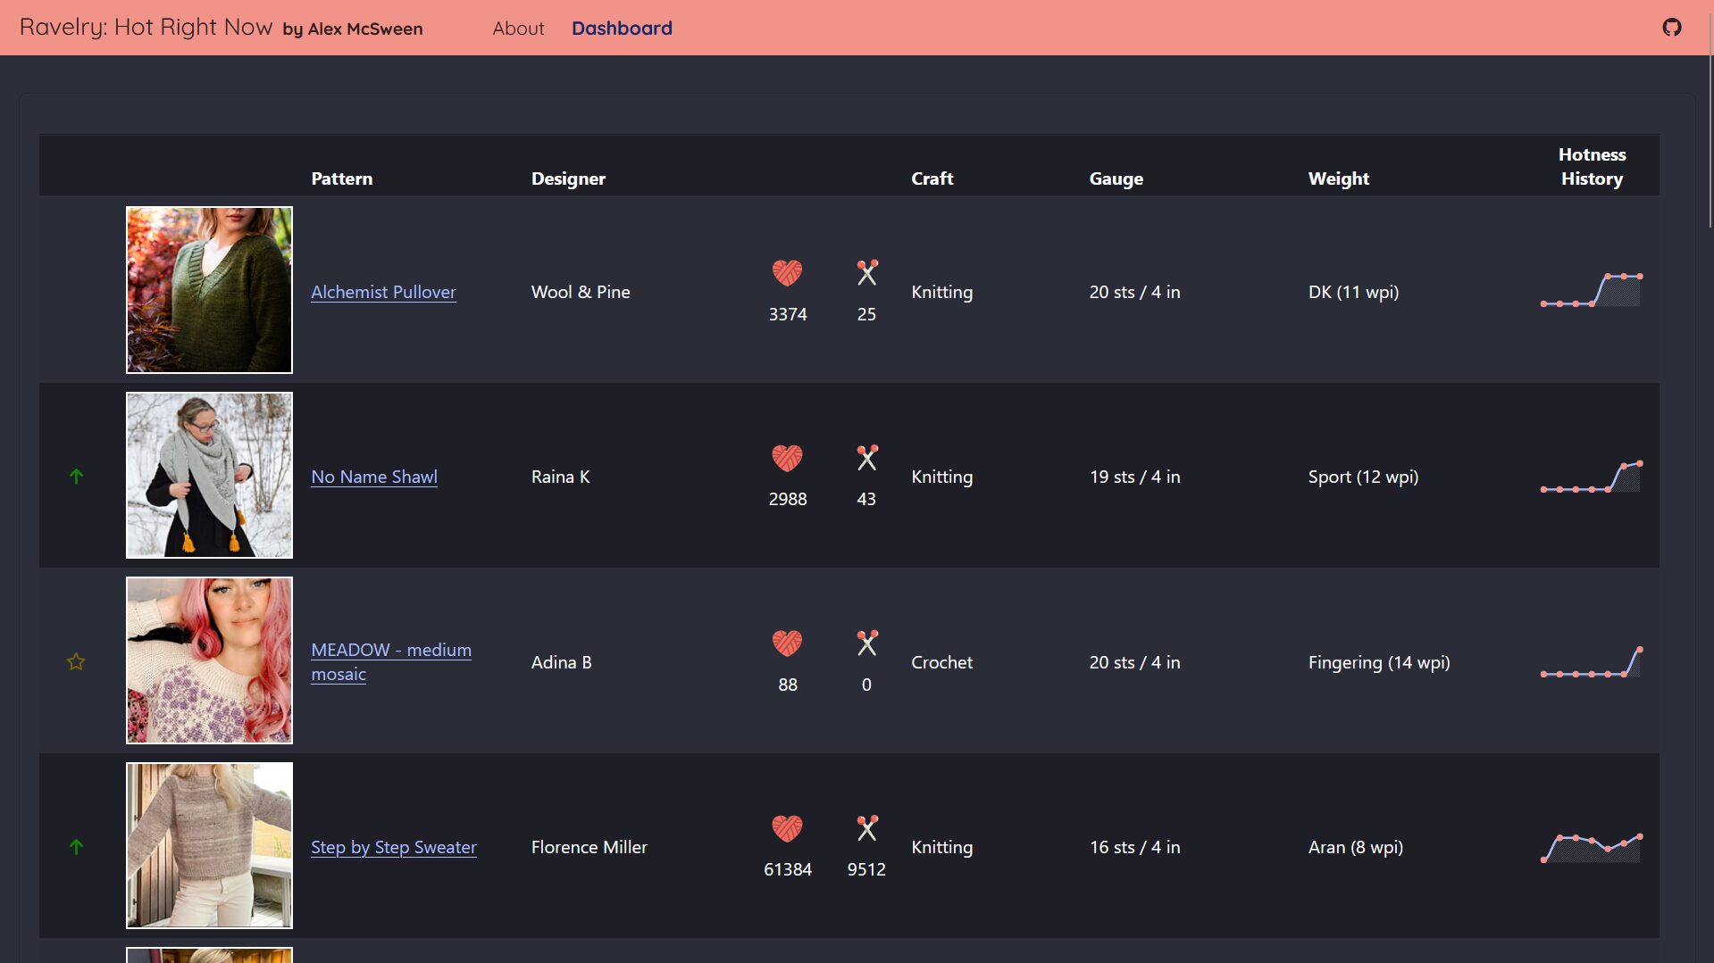Image resolution: width=1714 pixels, height=963 pixels.
Task: Click the hotness history chart for Step by Step Sweater
Action: [1591, 848]
